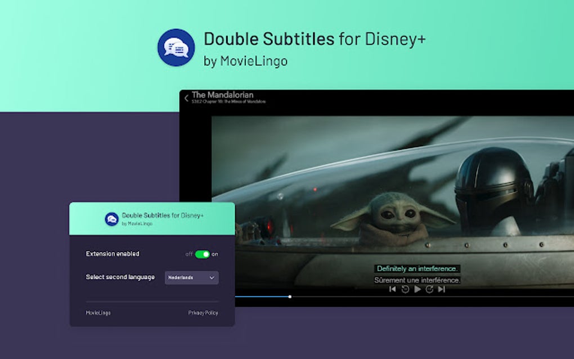Click the back arrow beside The Mandalorian title
The width and height of the screenshot is (574, 359).
tap(186, 97)
